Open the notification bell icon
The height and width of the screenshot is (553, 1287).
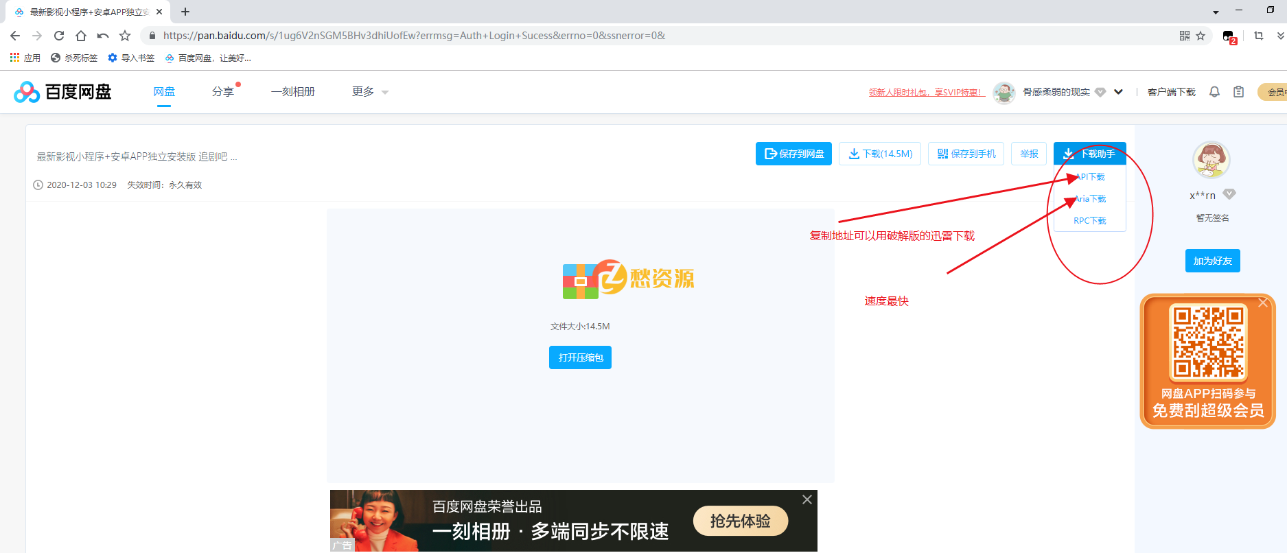coord(1214,92)
